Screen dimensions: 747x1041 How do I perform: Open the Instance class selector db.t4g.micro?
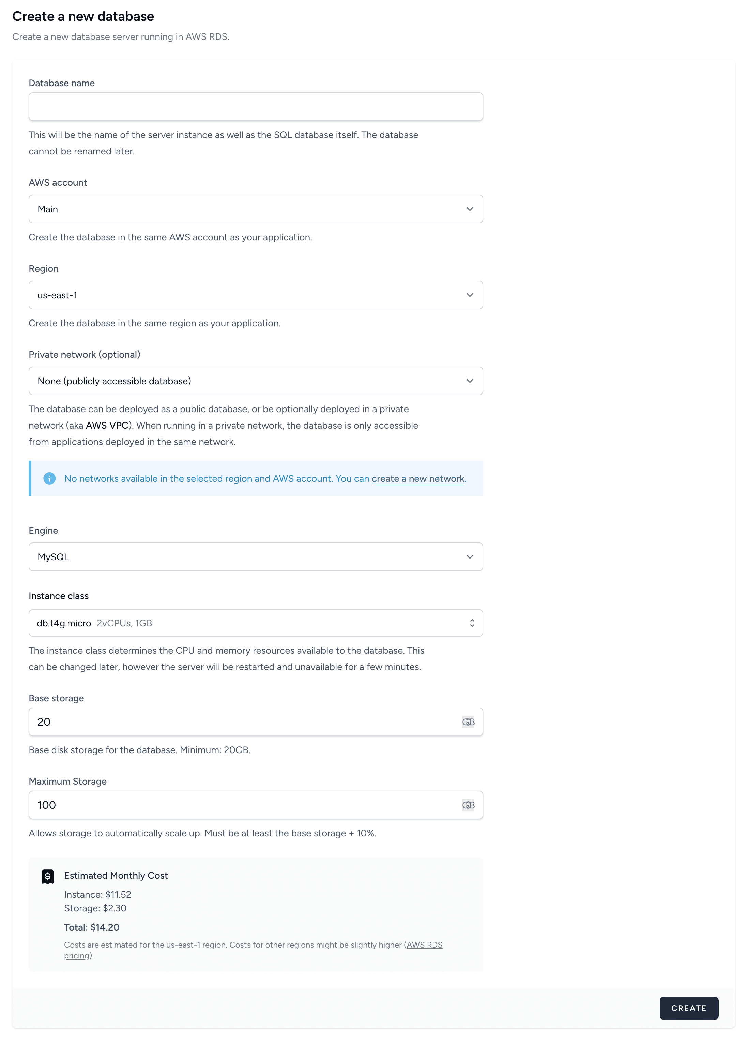[x=255, y=623]
